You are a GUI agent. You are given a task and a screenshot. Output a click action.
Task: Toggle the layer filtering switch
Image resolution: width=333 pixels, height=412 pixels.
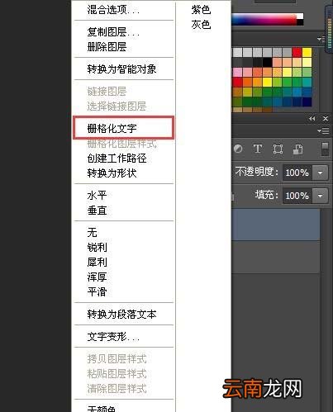pos(325,149)
